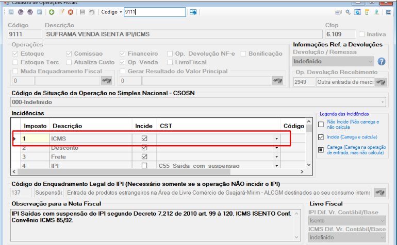Screen dimensions: 397x245
Task: Open lookup beside Gerar Resultado fields
Action: [x=277, y=81]
